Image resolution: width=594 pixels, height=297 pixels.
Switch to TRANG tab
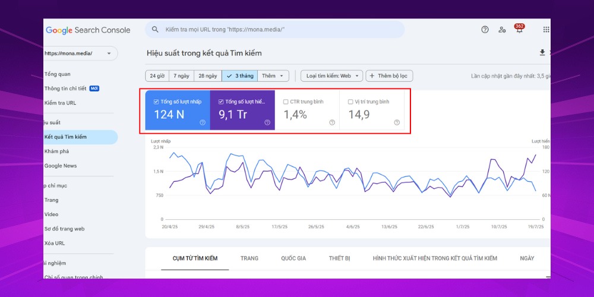[249, 258]
